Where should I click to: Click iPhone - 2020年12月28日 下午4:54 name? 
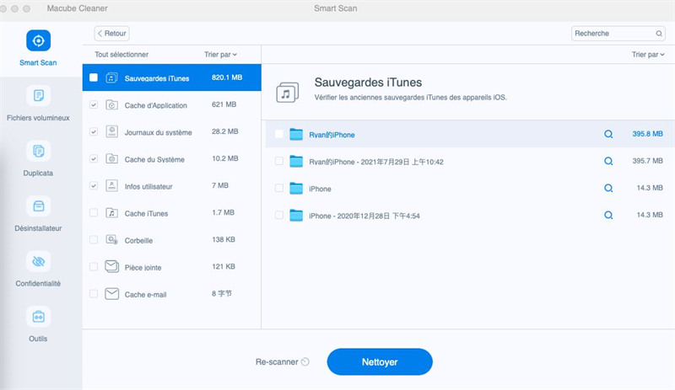pyautogui.click(x=364, y=216)
